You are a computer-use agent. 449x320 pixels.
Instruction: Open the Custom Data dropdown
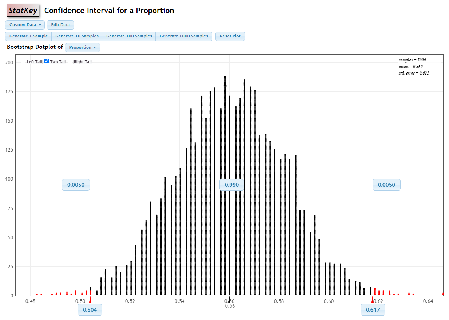pos(24,25)
